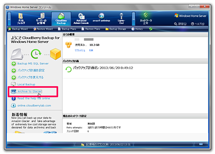Launch the Backup Wizard
This screenshot has width=215, height=154.
coord(18,29)
